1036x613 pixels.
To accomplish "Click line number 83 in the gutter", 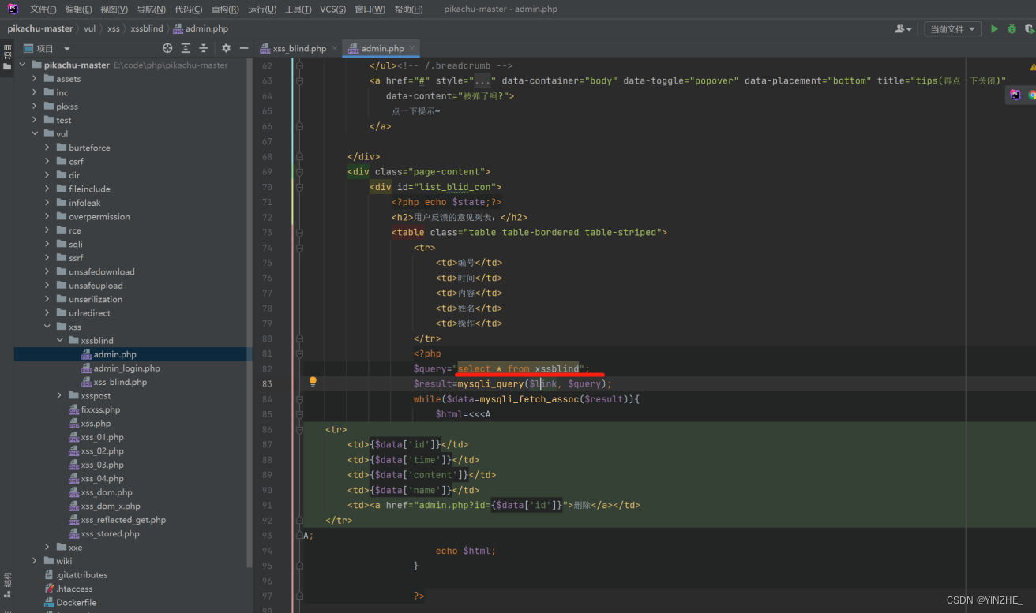I will [267, 383].
